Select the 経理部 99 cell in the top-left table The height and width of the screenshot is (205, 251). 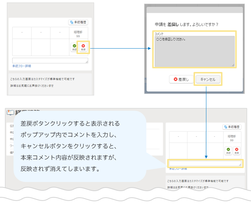[79, 34]
